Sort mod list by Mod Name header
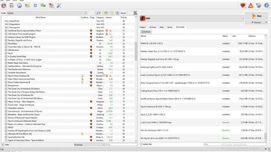 [41, 17]
